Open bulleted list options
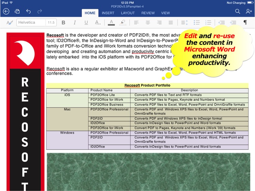Screen dimensions: 255x191 coord(197,22)
